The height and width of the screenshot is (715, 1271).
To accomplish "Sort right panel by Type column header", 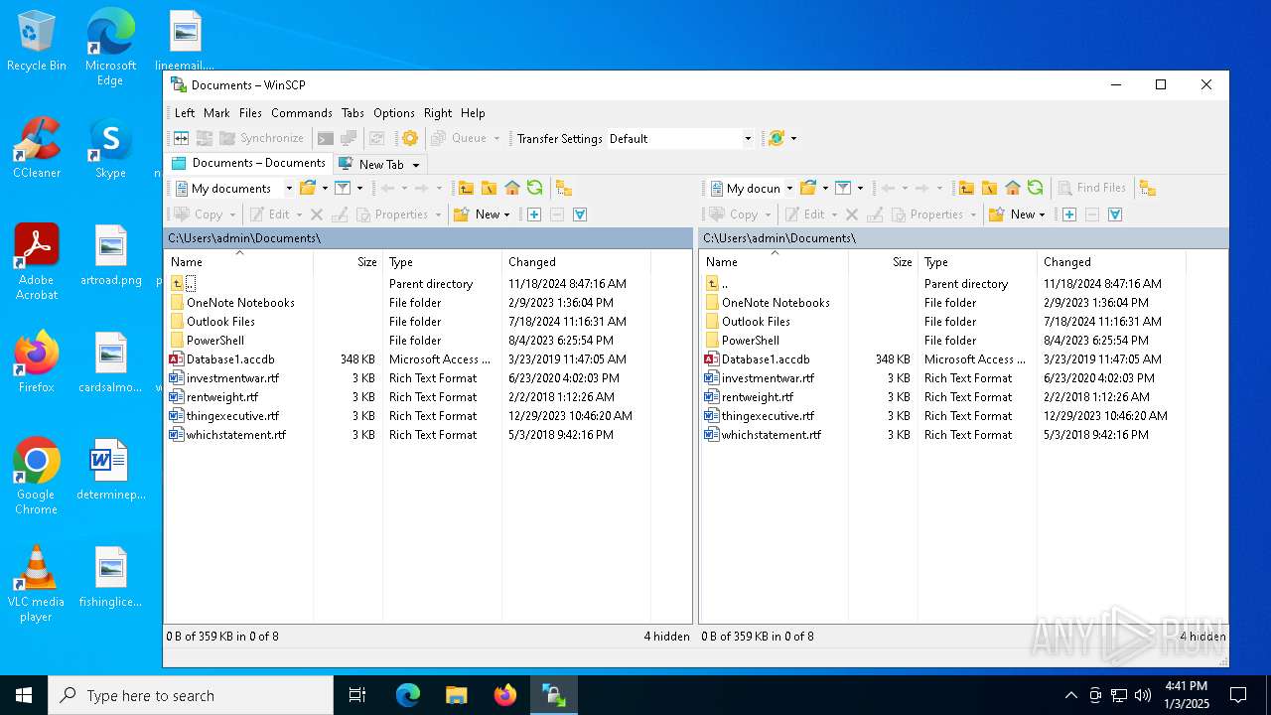I will [977, 262].
